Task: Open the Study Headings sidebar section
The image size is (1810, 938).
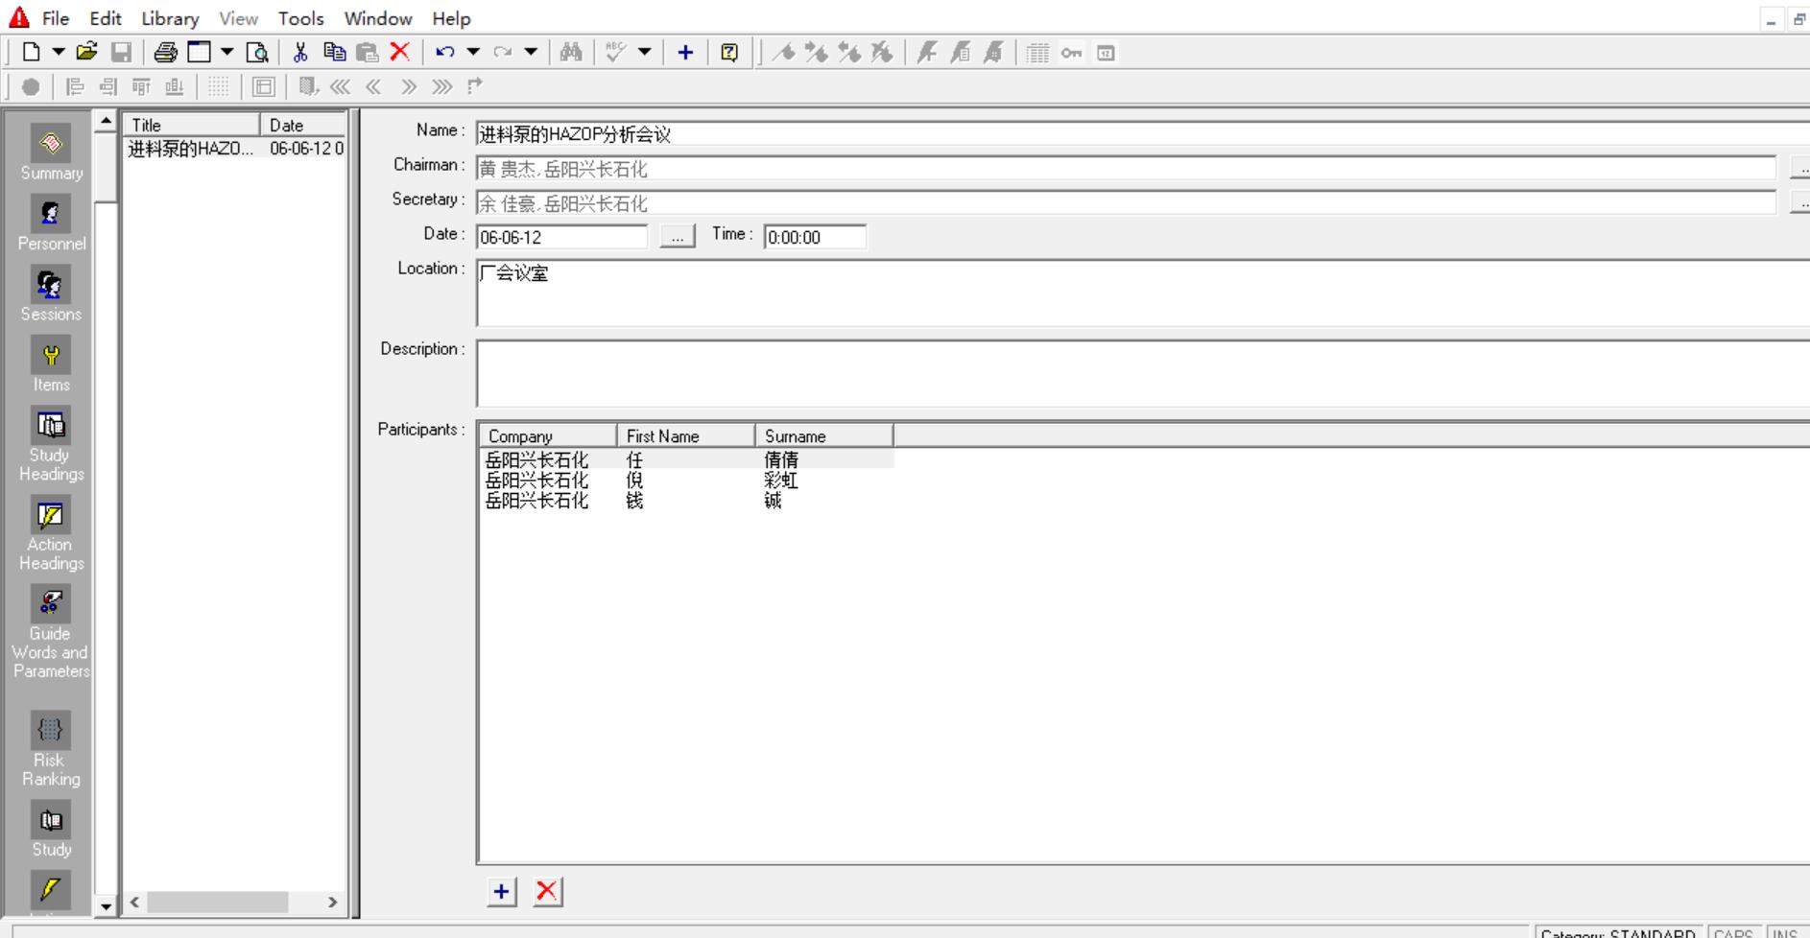Action: pos(51,444)
